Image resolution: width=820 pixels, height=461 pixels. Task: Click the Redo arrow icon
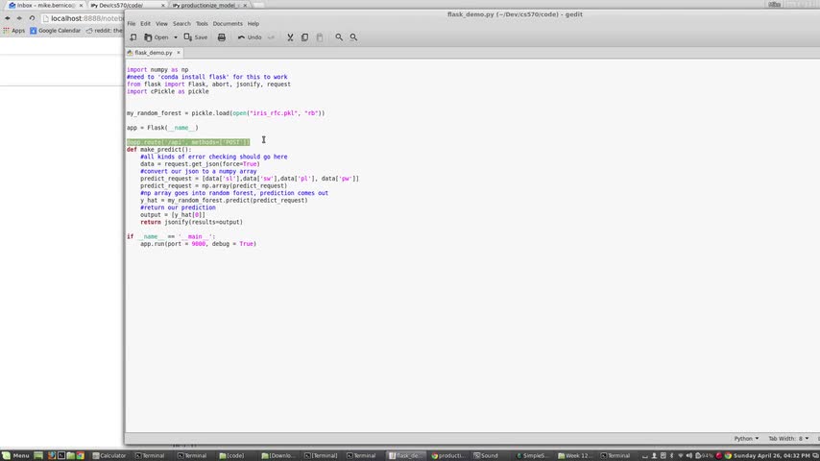271,37
